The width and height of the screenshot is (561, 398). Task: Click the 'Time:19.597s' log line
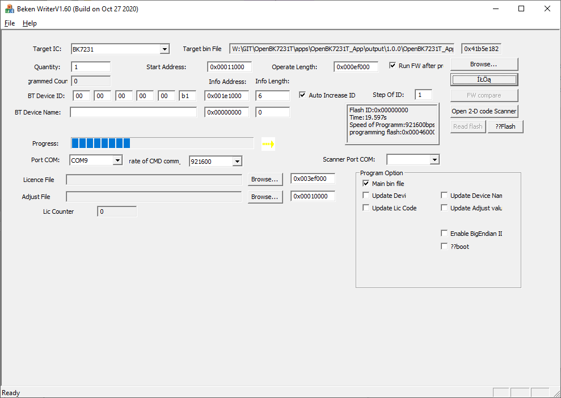[x=368, y=117]
